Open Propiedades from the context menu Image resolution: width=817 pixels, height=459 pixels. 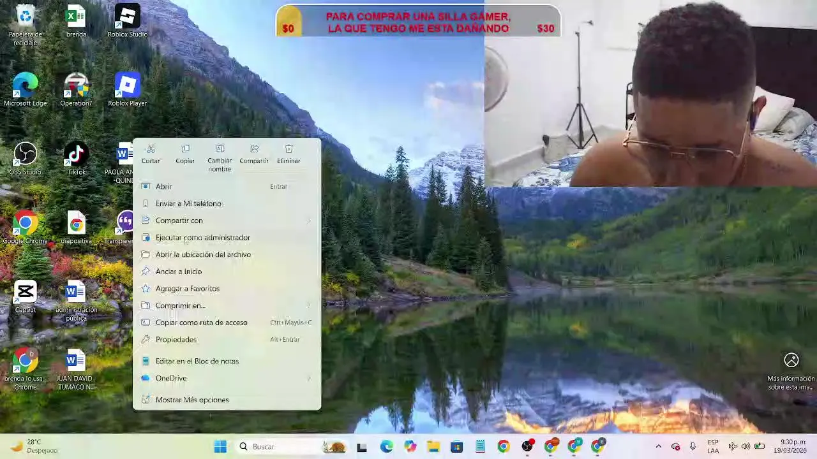[x=227, y=339]
